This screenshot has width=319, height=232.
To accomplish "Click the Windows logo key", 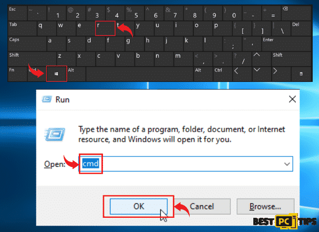I will (x=57, y=73).
